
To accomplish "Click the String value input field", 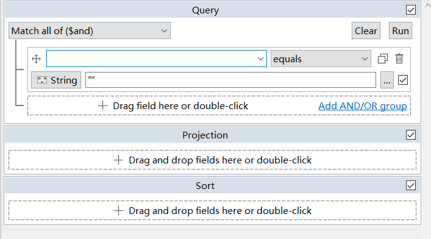I will [230, 80].
